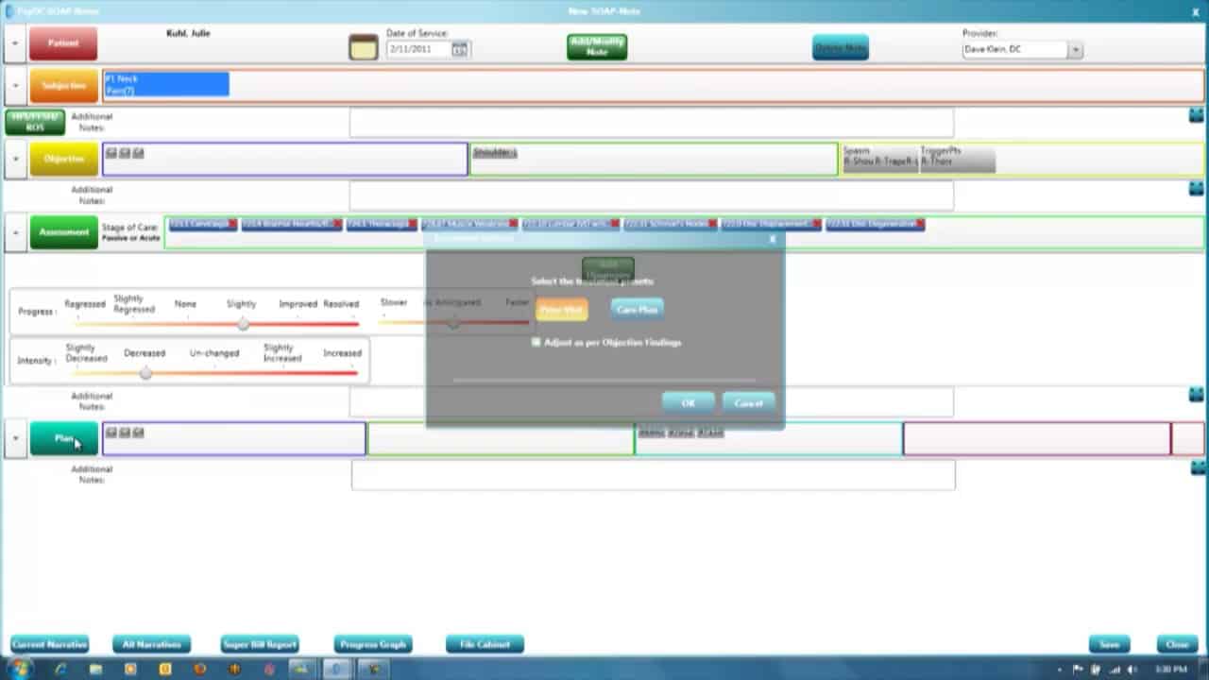Open File Explorer from the taskbar
1209x680 pixels.
pyautogui.click(x=95, y=669)
